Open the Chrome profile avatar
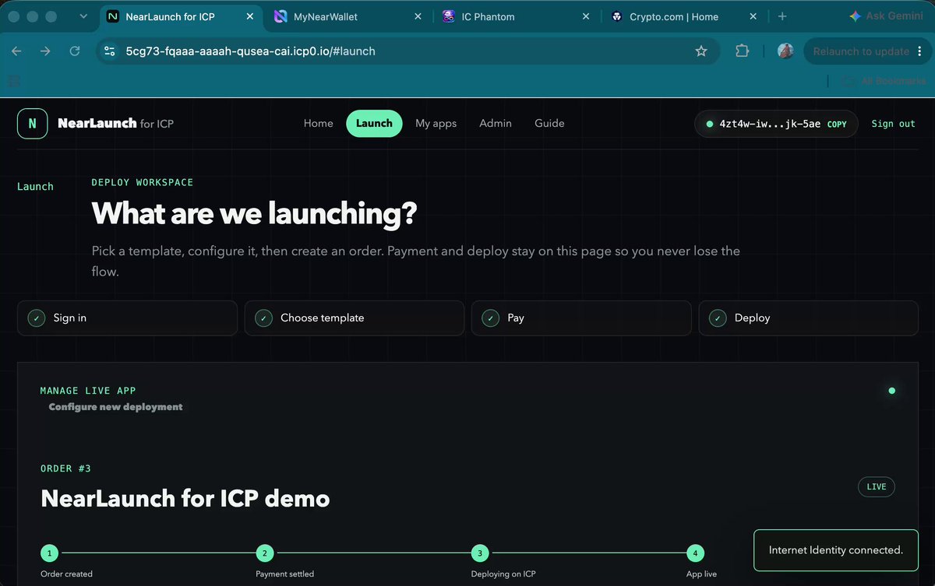935x586 pixels. (x=786, y=51)
